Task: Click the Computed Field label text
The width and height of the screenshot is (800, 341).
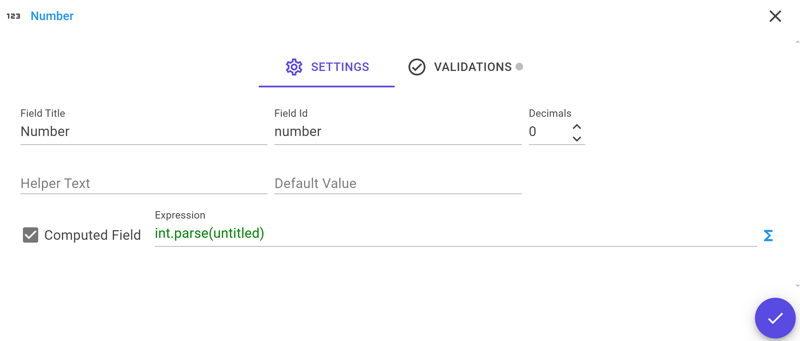Action: 93,235
